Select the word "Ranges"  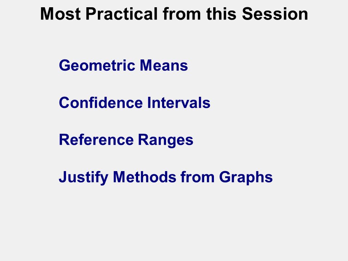click(x=166, y=141)
